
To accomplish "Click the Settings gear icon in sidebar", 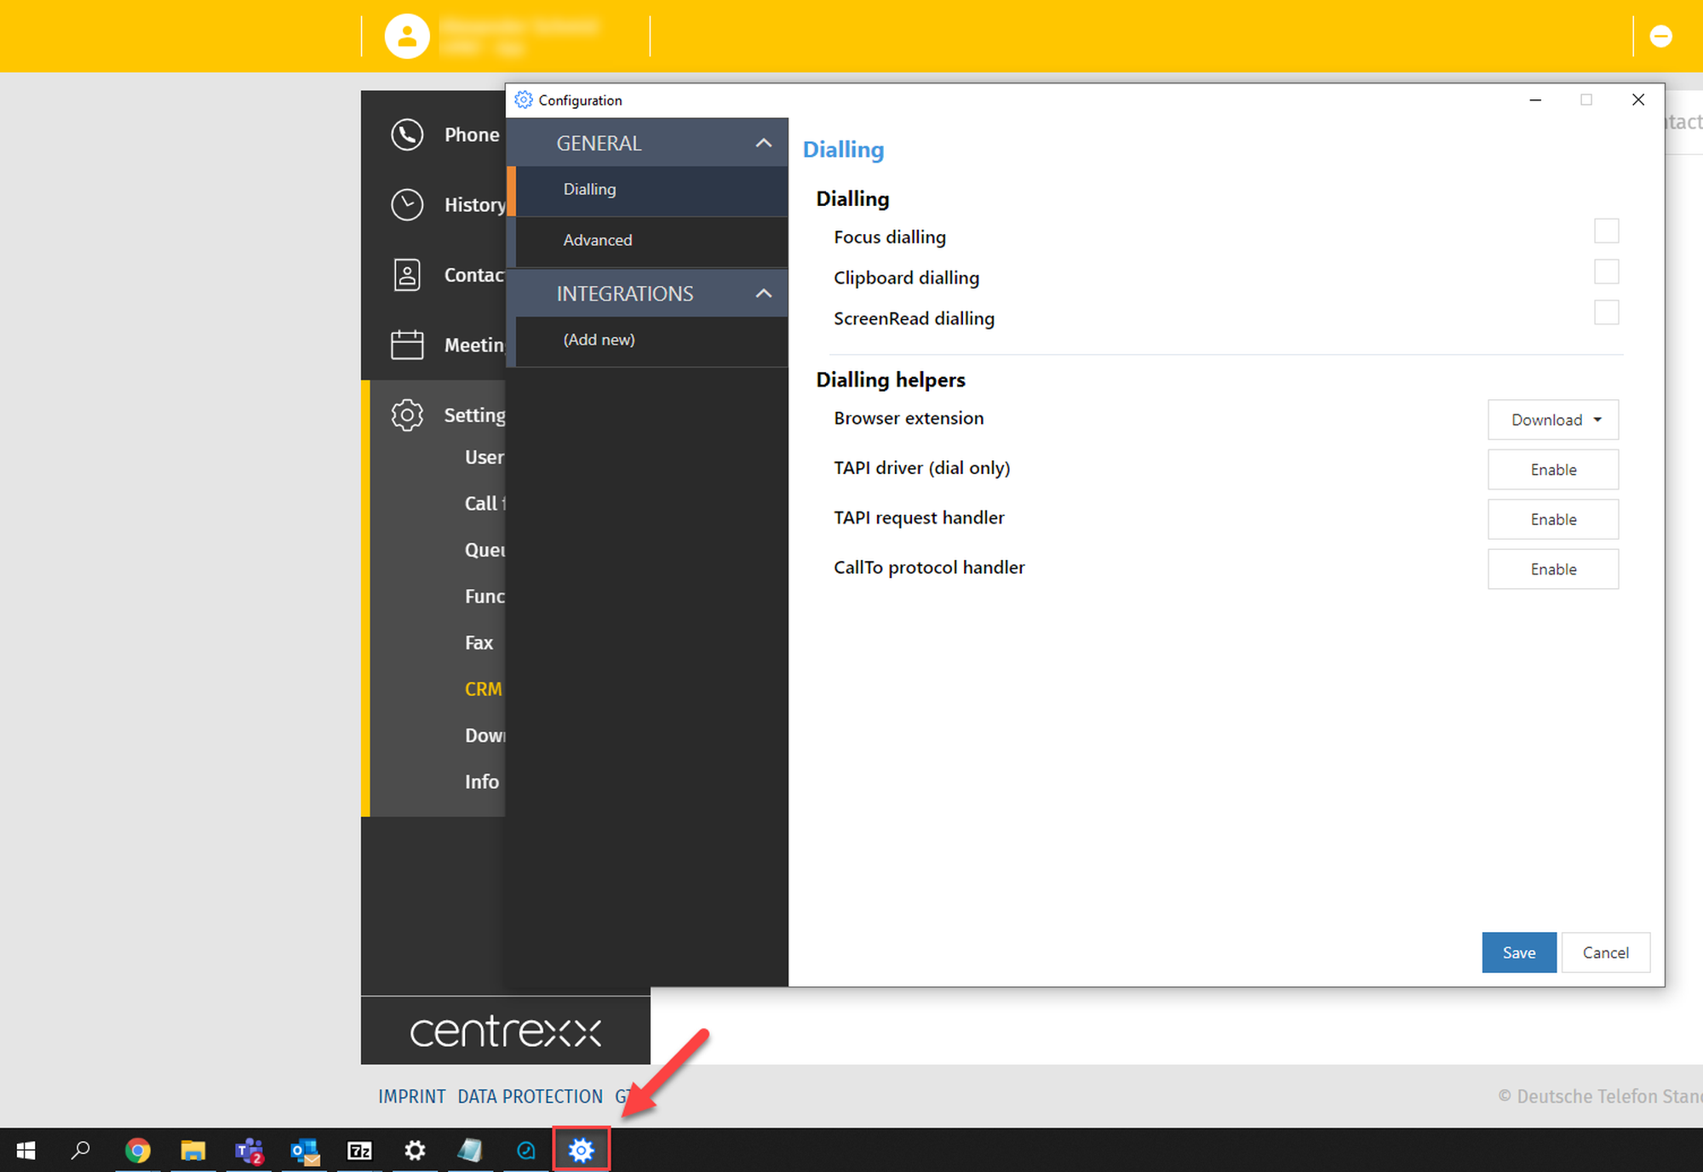I will (x=407, y=415).
